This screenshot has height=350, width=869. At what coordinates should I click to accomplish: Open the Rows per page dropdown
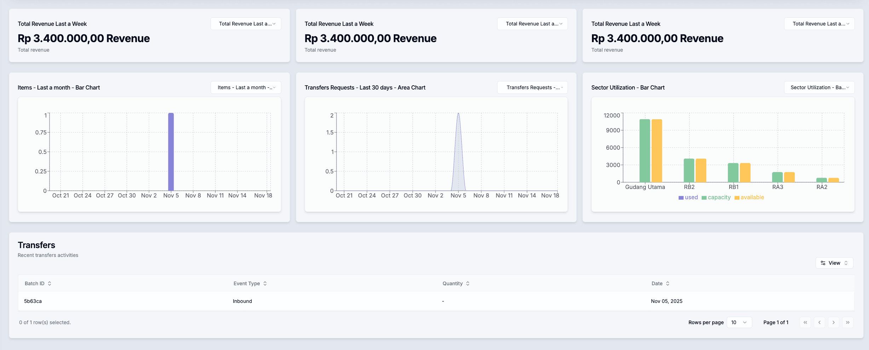point(739,322)
